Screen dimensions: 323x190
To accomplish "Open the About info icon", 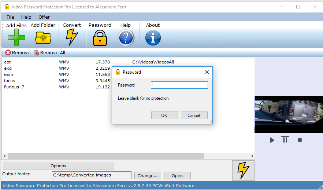I will (153, 38).
